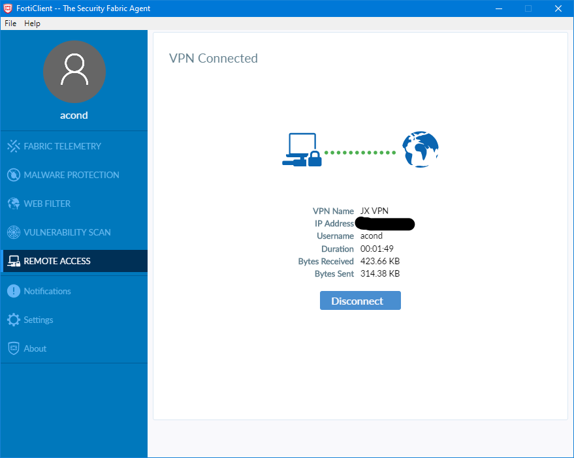Click the VPN Connected heading
This screenshot has width=574, height=458.
(x=214, y=58)
